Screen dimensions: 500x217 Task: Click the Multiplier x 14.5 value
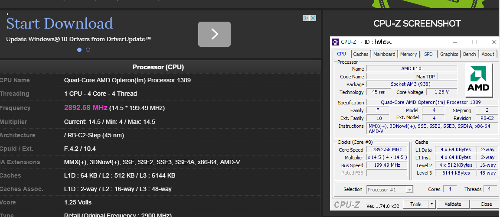click(387, 157)
